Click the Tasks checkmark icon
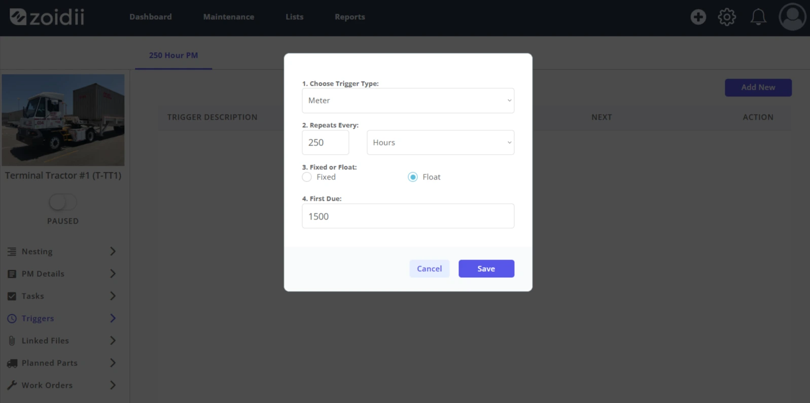 tap(12, 296)
